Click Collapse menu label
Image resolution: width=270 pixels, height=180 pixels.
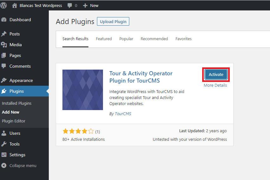23,165
